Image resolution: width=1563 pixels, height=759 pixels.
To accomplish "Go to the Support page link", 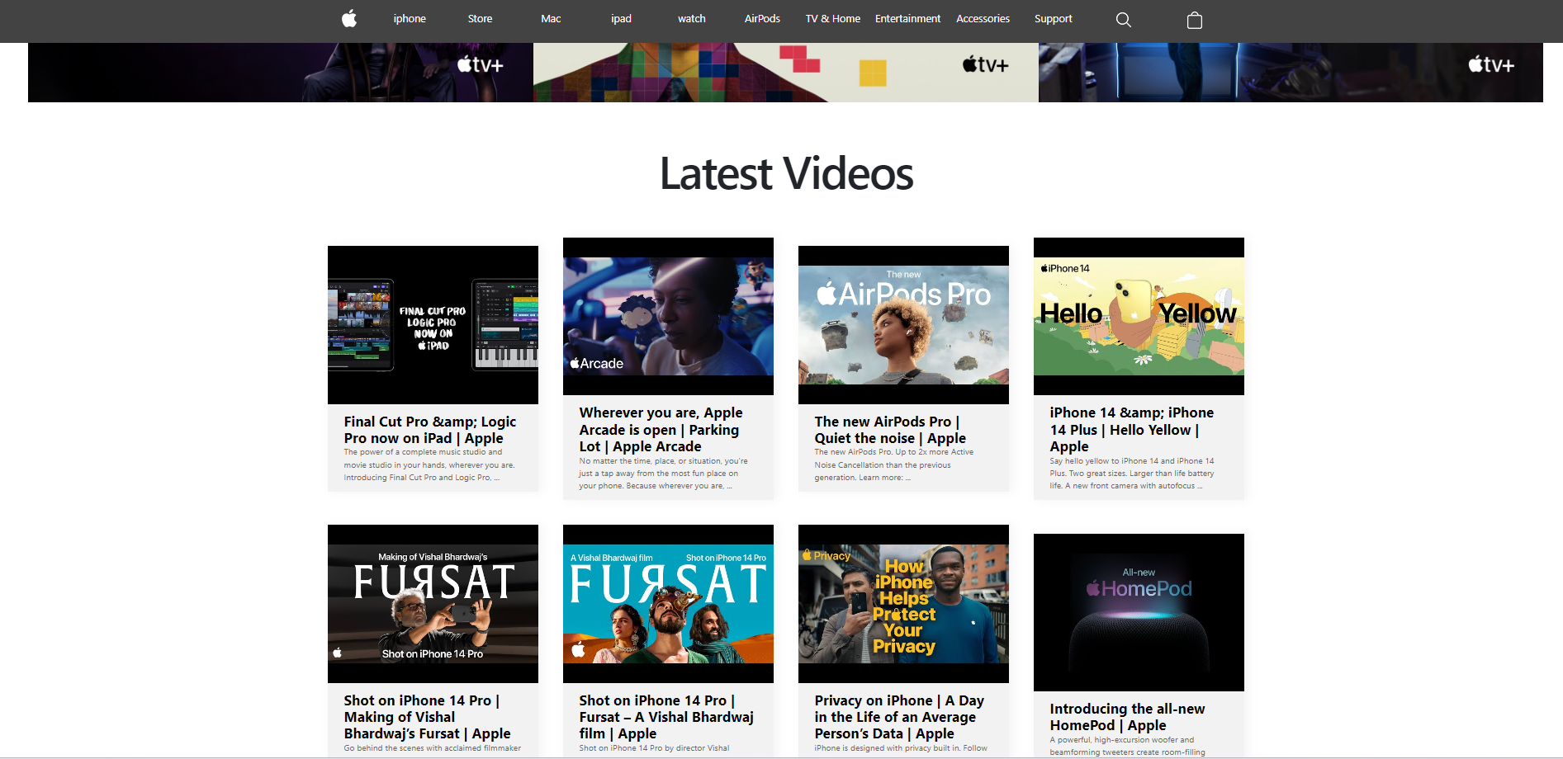I will tap(1053, 19).
